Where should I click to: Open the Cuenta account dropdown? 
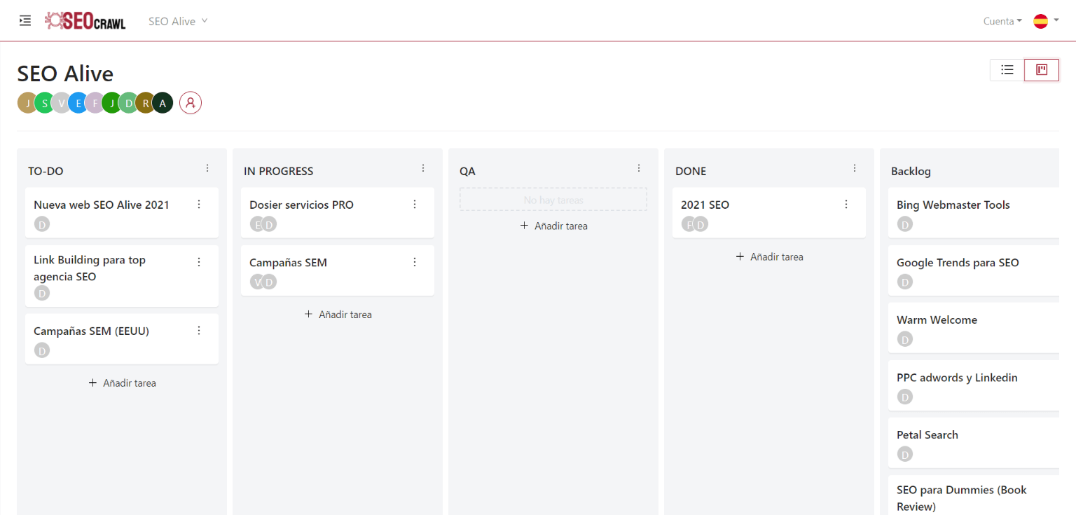1002,21
